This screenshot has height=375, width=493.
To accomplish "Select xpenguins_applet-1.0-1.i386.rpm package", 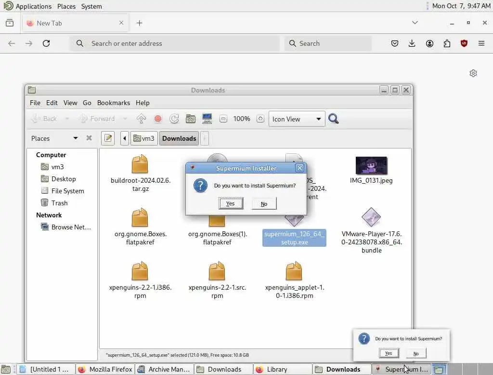I will pos(294,280).
